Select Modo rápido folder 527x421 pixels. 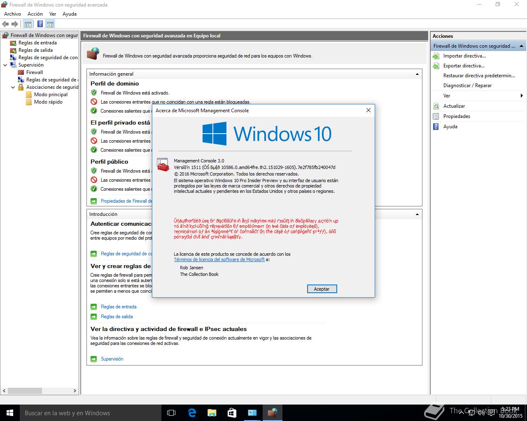click(48, 102)
